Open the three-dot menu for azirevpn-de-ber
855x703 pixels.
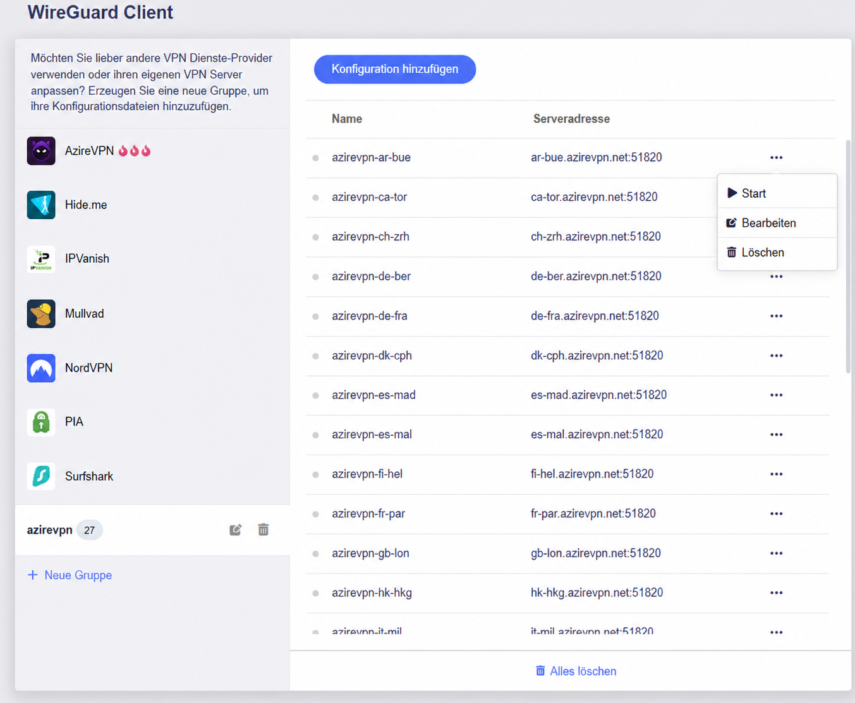point(777,277)
